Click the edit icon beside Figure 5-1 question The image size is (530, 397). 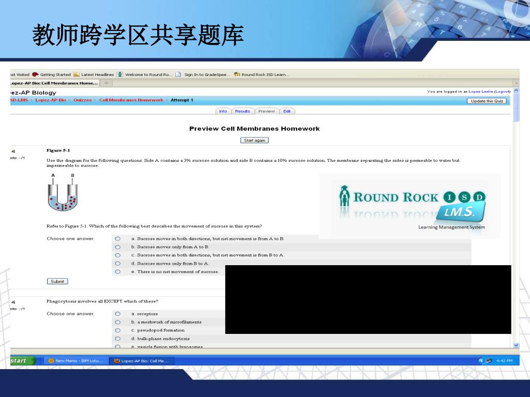[x=13, y=151]
